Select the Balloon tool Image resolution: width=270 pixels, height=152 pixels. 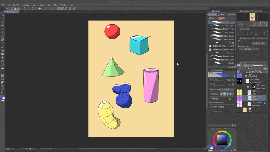click(3, 90)
